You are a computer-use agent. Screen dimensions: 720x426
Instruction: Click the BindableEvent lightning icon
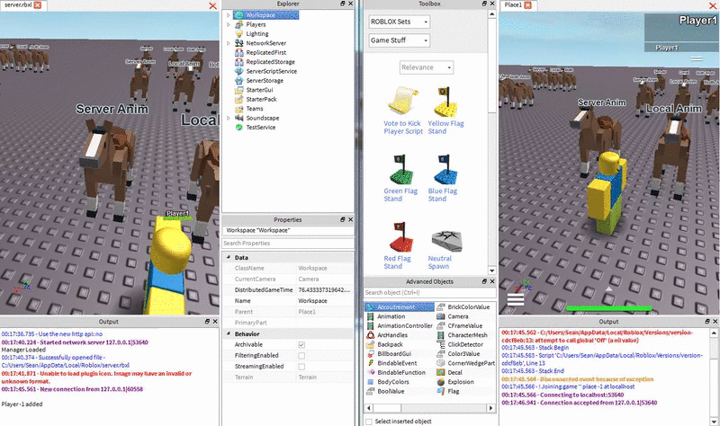[x=370, y=363]
